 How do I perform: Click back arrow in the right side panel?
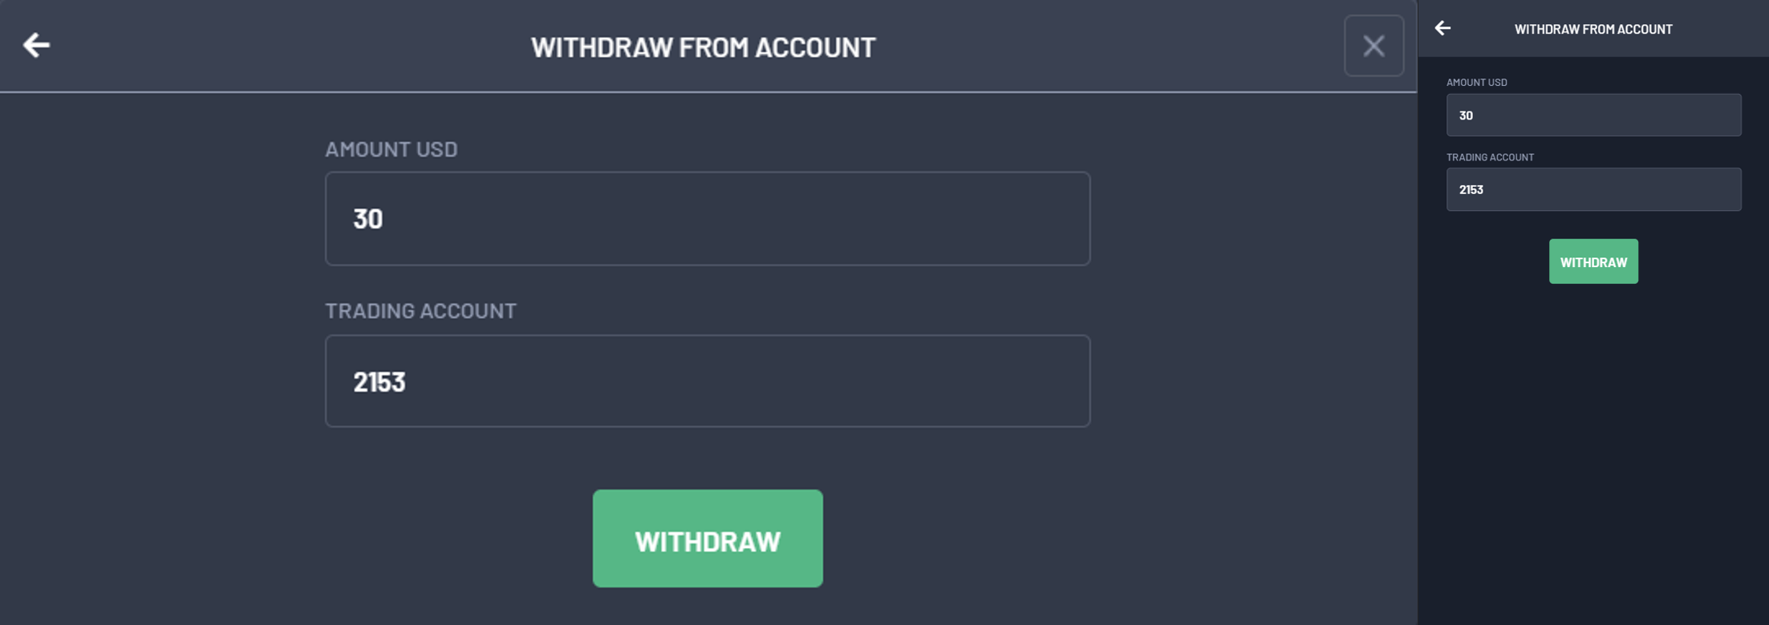coord(1442,28)
